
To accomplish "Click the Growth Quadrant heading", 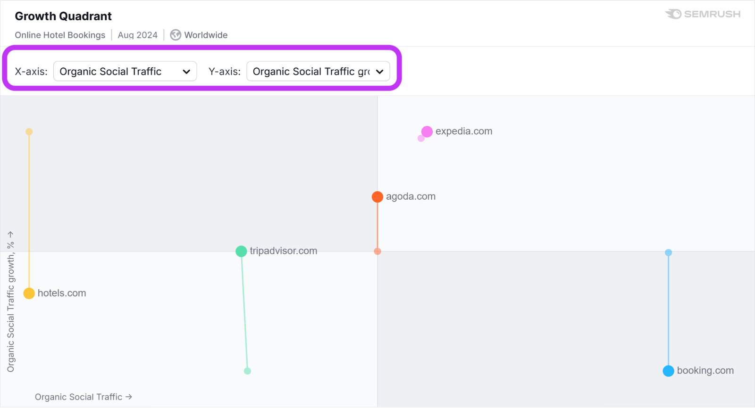I will click(63, 16).
